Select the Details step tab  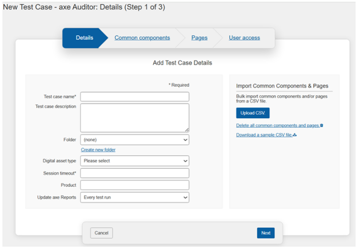click(x=84, y=38)
